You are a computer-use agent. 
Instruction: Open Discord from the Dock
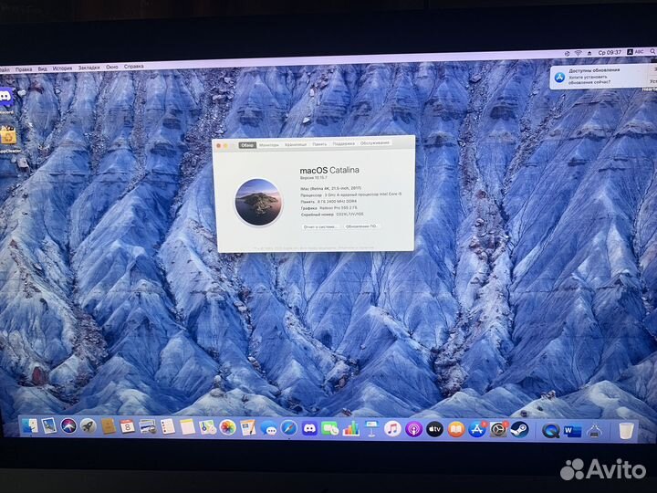[x=309, y=428]
